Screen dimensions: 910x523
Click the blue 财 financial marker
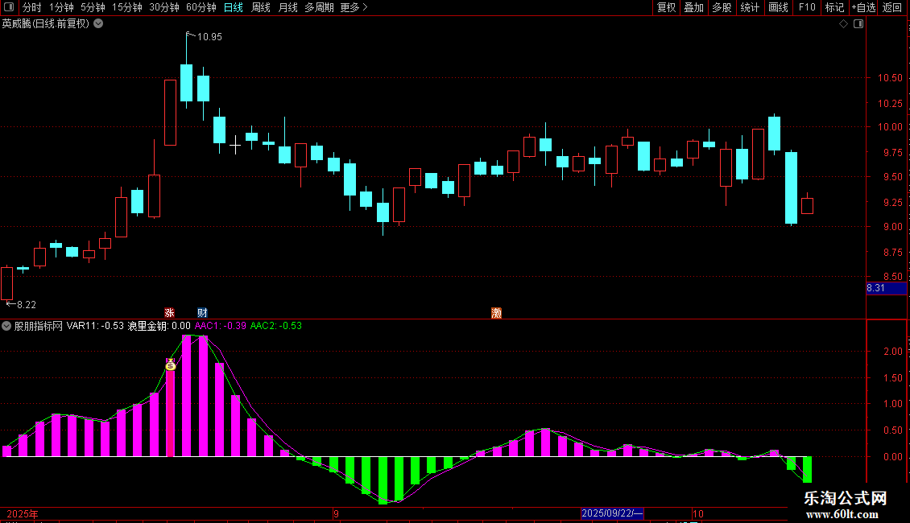click(x=202, y=312)
